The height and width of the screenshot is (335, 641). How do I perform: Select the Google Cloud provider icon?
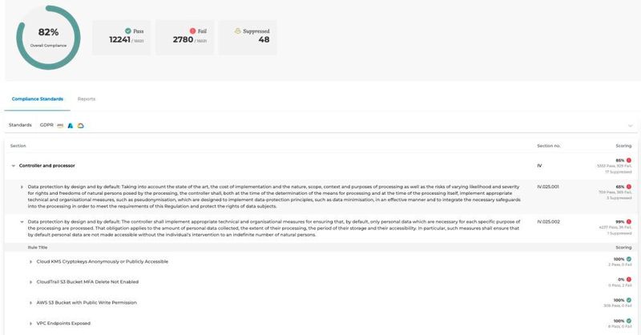coord(81,126)
